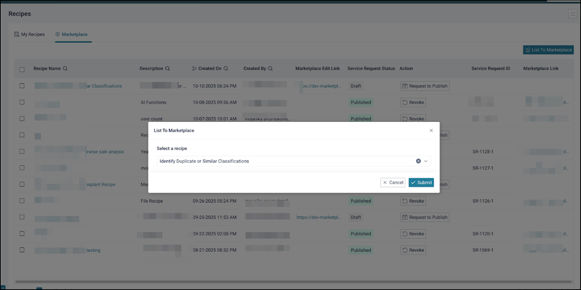Image resolution: width=581 pixels, height=290 pixels.
Task: Click the service request ID SR-1126-1
Action: coord(483,201)
